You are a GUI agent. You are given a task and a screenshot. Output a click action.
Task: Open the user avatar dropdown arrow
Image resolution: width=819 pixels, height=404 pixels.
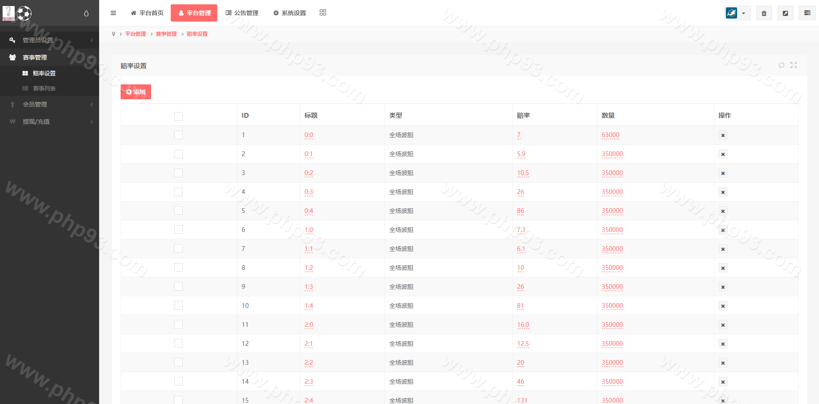pos(744,13)
